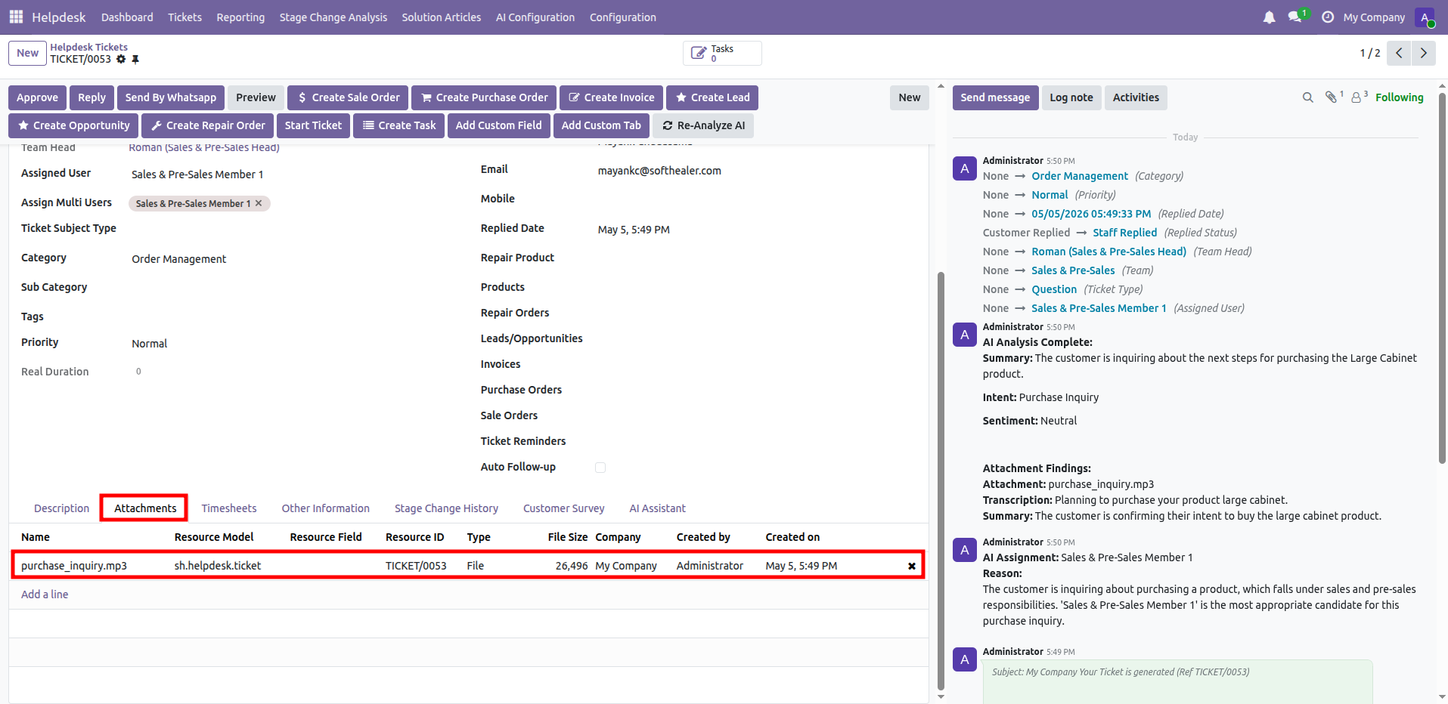Click the Activities button
This screenshot has height=704, width=1448.
click(x=1136, y=97)
